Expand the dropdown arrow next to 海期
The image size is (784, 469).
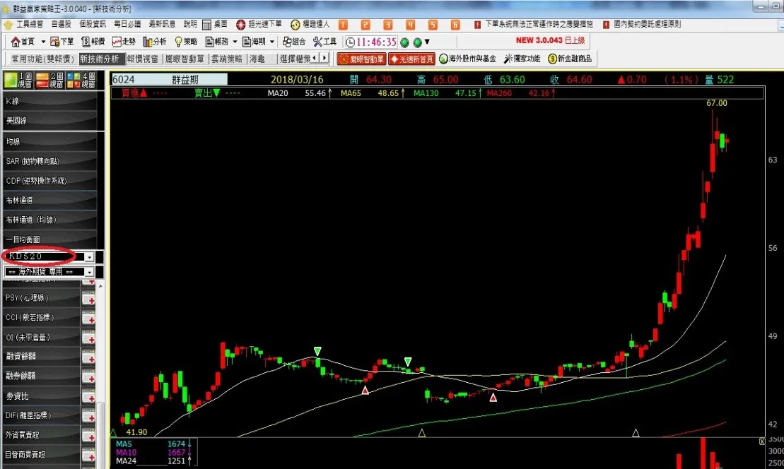click(x=272, y=42)
